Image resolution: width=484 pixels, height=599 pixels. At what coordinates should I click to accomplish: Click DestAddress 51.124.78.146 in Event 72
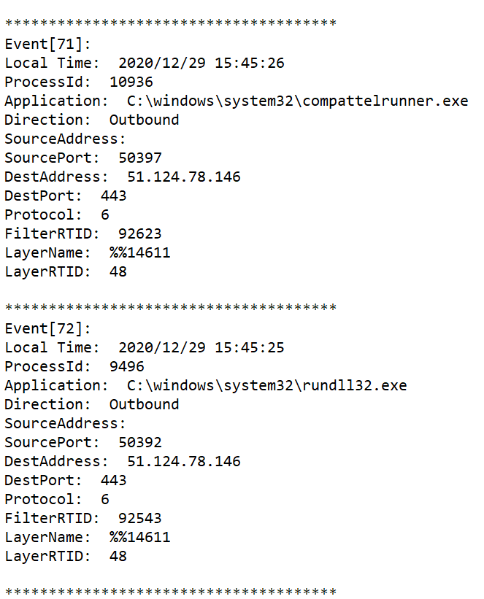click(x=183, y=461)
